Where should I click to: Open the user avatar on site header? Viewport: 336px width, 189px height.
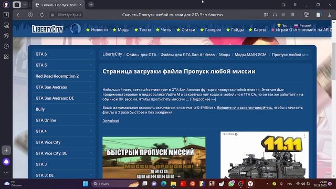[76, 29]
